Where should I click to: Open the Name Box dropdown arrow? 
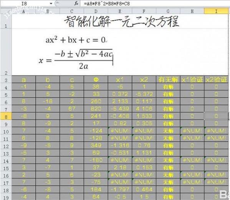pos(51,3)
